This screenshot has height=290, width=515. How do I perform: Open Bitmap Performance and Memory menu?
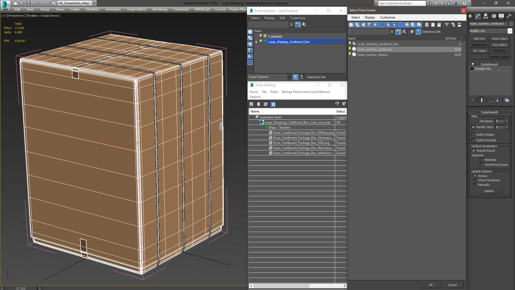tap(306, 92)
